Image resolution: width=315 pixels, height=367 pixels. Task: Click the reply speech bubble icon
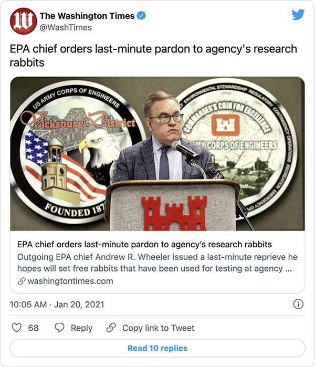(60, 328)
